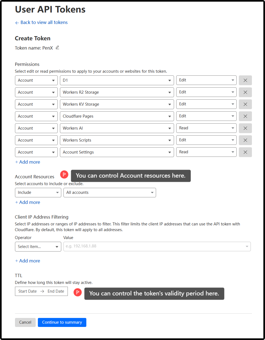Click the red marker beside Account Resources
Image resolution: width=265 pixels, height=340 pixels.
[64, 174]
